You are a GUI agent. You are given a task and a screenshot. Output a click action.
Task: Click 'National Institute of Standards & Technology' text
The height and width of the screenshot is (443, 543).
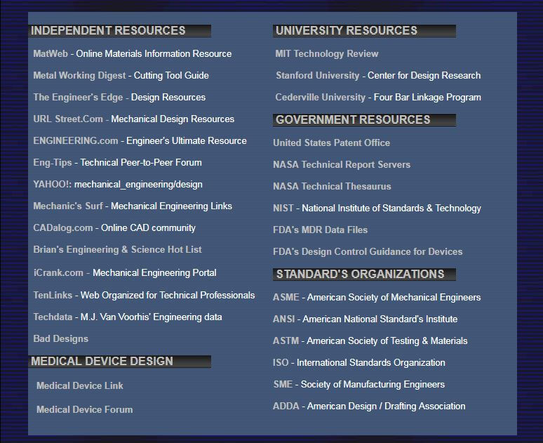391,209
